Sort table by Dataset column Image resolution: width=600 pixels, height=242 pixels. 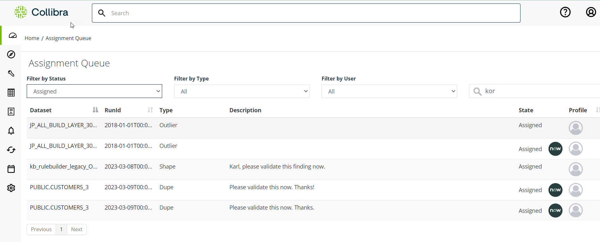point(95,110)
